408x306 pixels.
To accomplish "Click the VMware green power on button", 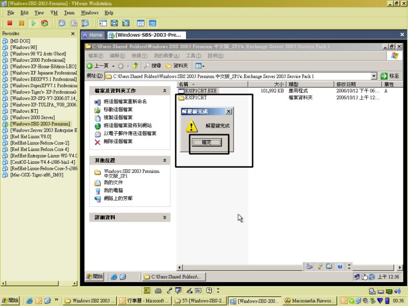I will pyautogui.click(x=33, y=23).
